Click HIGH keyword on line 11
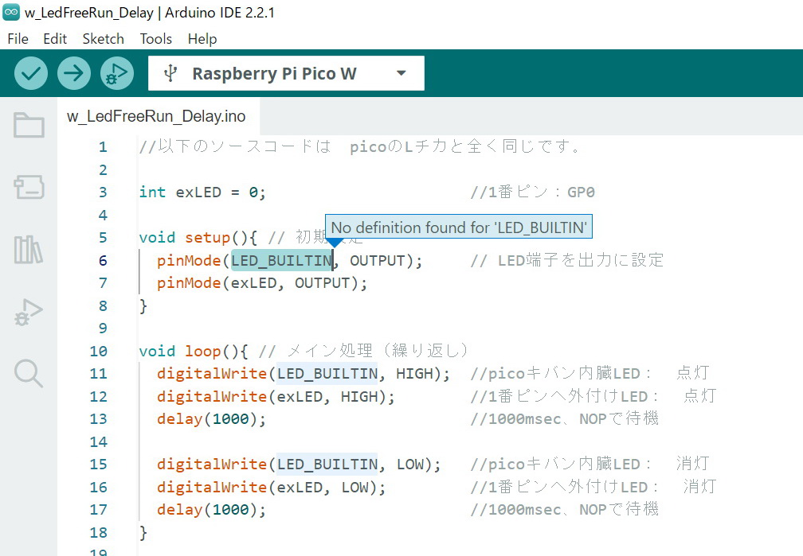 point(414,373)
